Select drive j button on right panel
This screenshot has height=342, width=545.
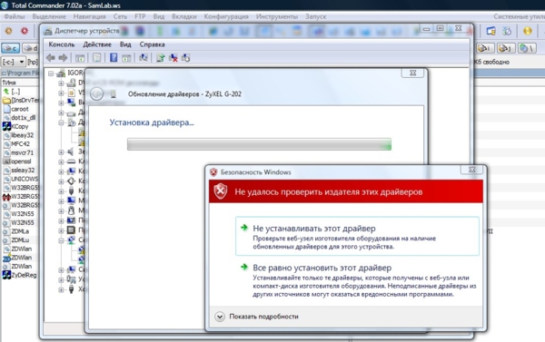506,48
